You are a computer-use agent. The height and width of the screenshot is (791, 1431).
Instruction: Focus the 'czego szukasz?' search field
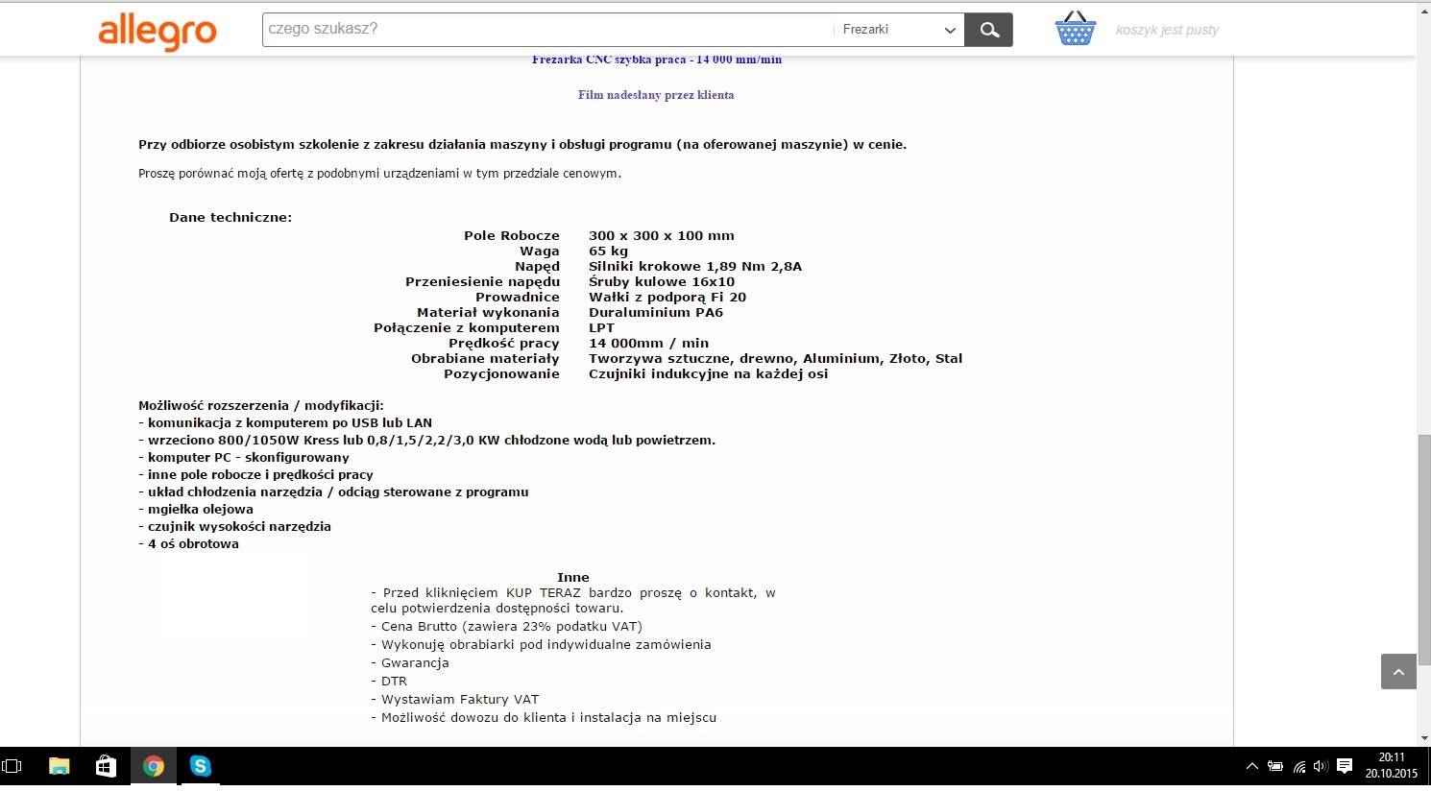point(547,30)
